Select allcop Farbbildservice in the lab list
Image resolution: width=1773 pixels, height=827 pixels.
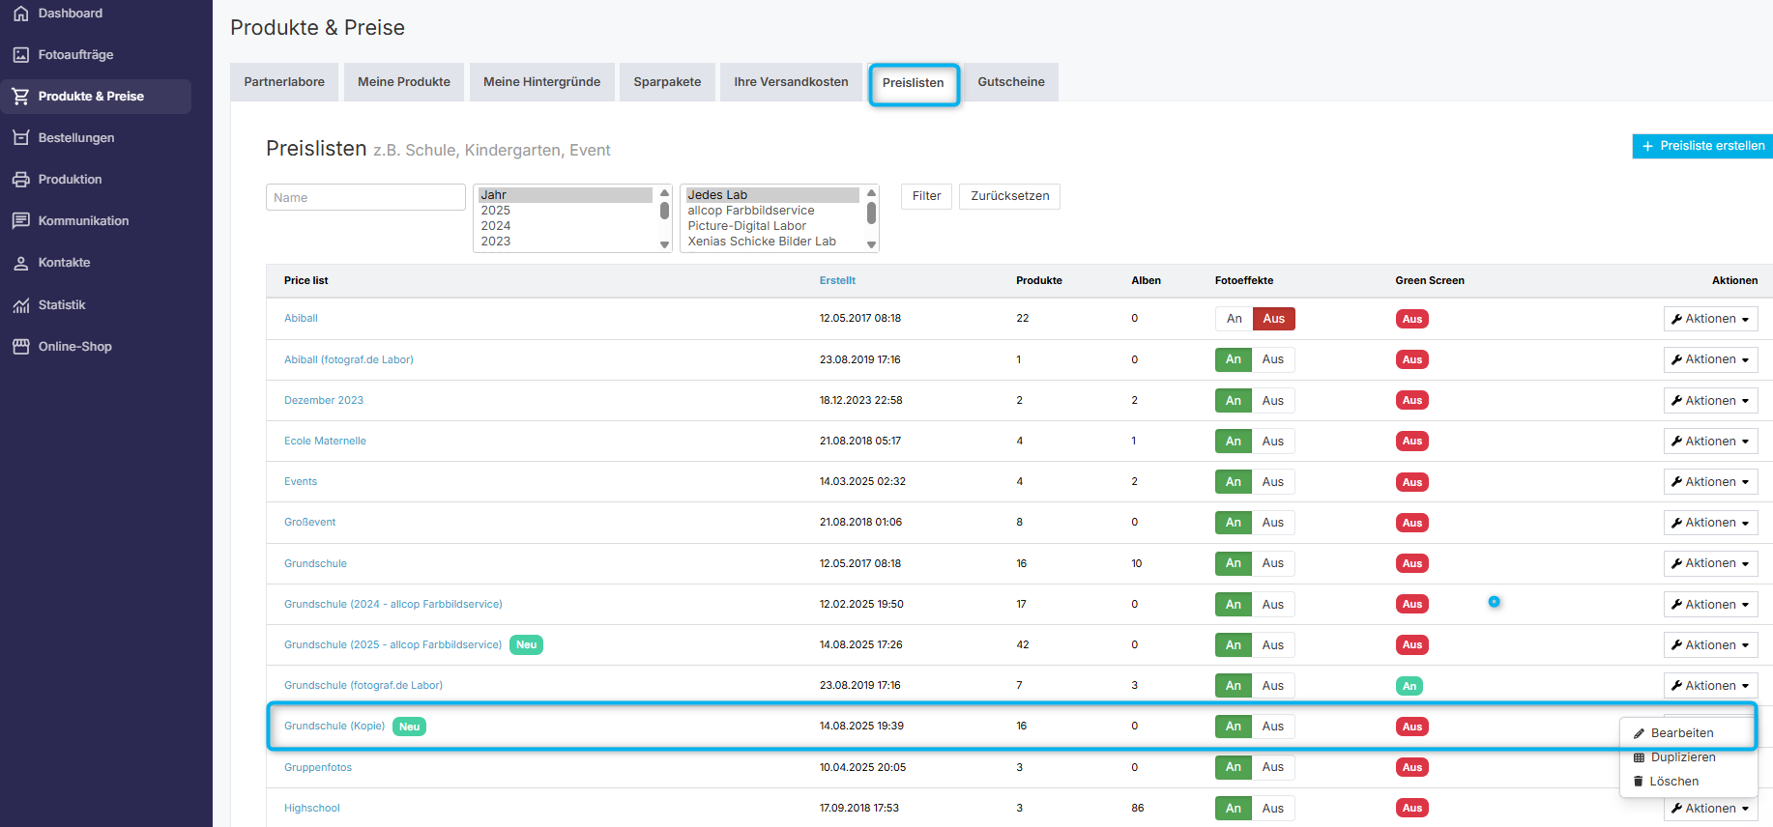tap(771, 211)
